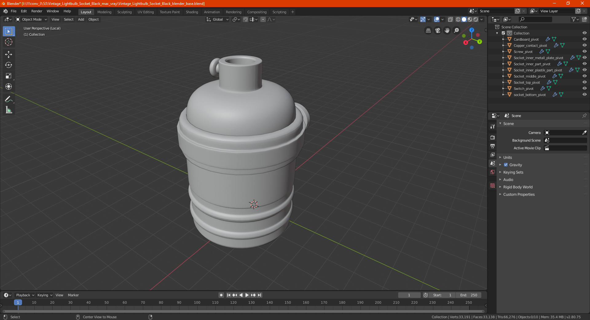The image size is (590, 320).
Task: Uncheck the Collection exclude checkbox
Action: click(503, 33)
